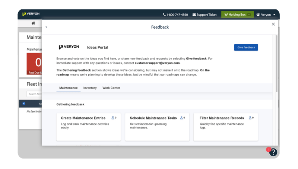Screen dimensions: 298x169
Task: Click the Feedback panel vertical scrollbar
Action: point(276,64)
